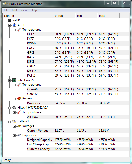Click the Hitachi hard drive icon

(x=14, y=108)
